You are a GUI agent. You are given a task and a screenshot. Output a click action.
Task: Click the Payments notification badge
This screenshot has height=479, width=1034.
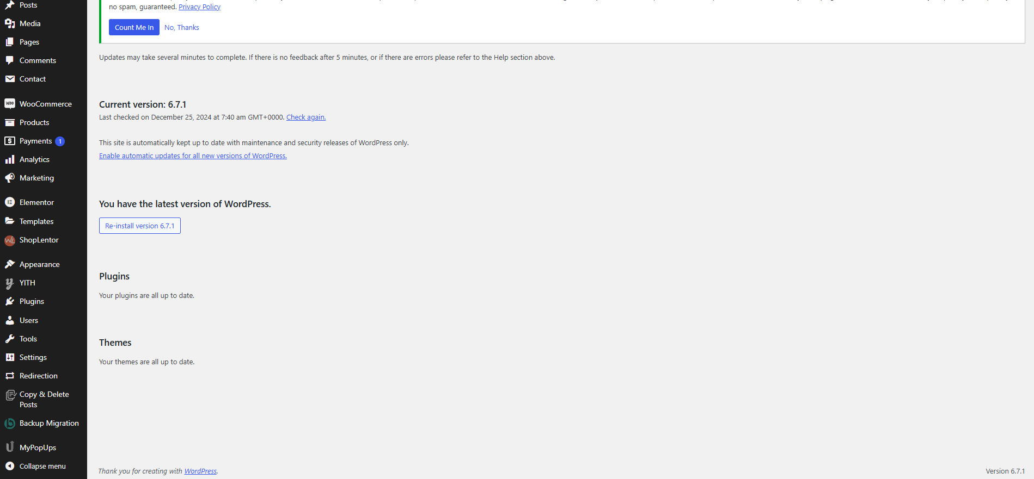(x=60, y=141)
